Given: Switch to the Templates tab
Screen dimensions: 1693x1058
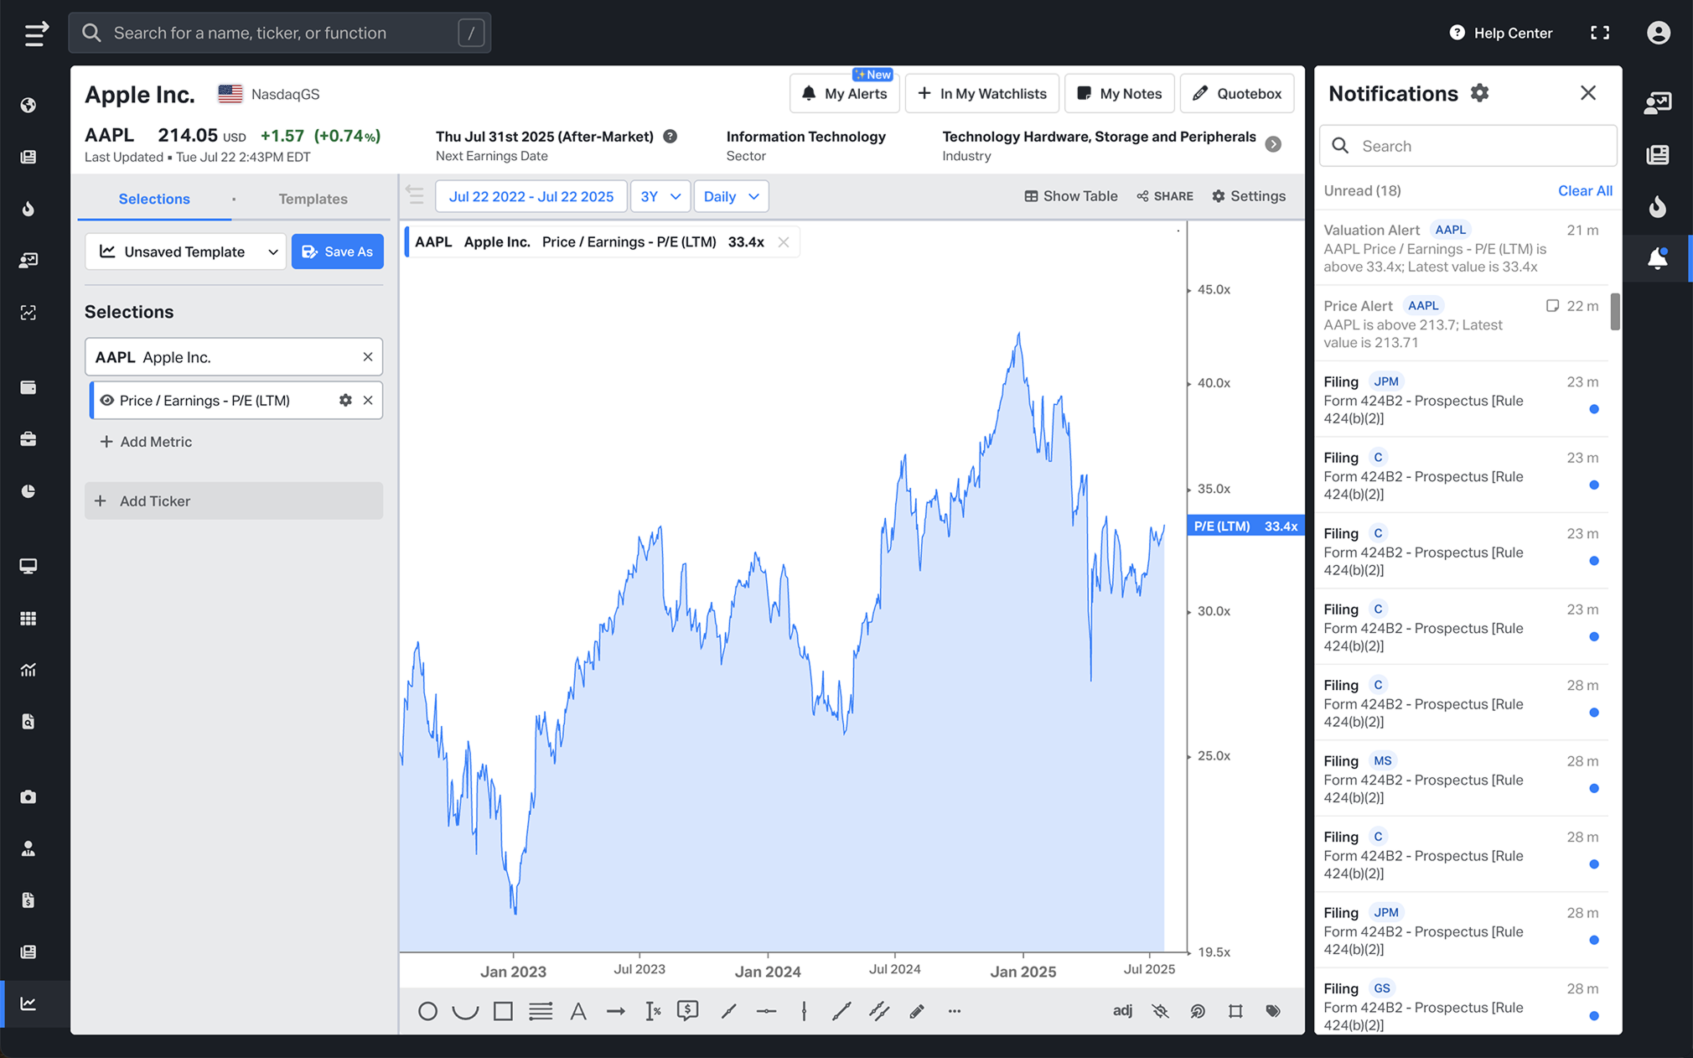Looking at the screenshot, I should click(x=313, y=199).
